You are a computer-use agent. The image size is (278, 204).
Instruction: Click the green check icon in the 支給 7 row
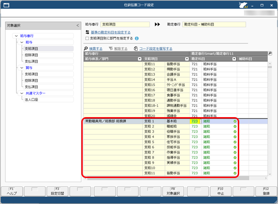click(x=235, y=153)
